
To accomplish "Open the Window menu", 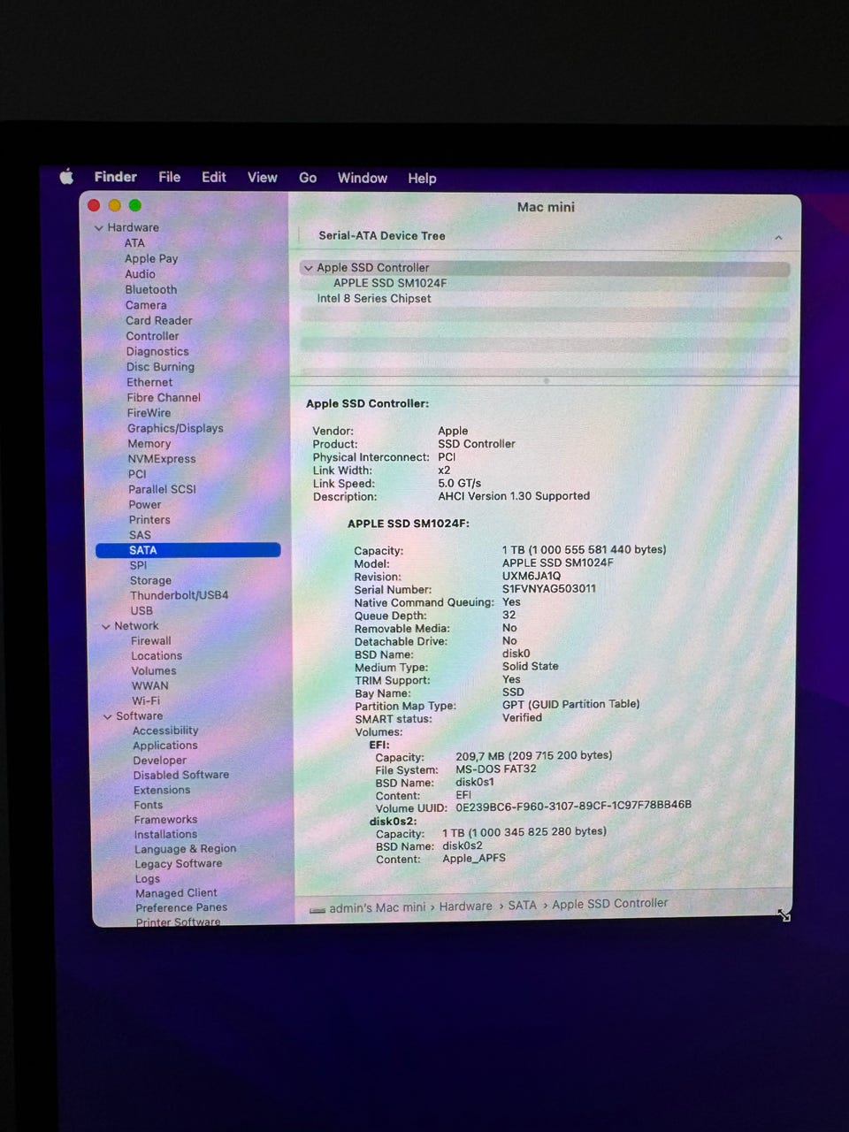I will pyautogui.click(x=363, y=178).
